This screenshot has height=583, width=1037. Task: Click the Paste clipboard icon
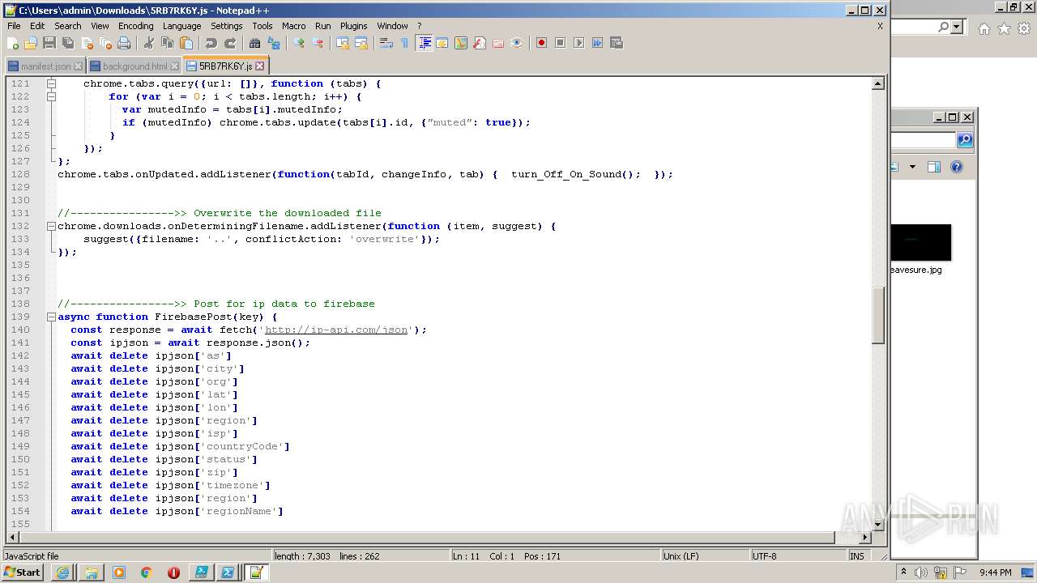pyautogui.click(x=186, y=43)
